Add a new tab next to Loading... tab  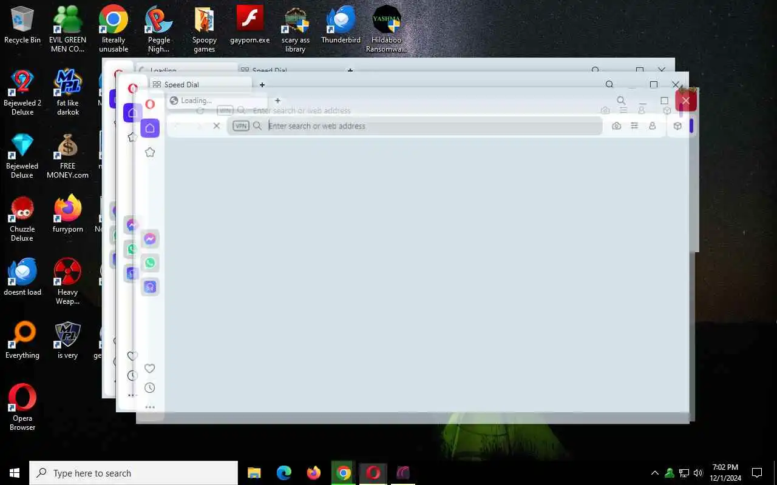point(277,101)
